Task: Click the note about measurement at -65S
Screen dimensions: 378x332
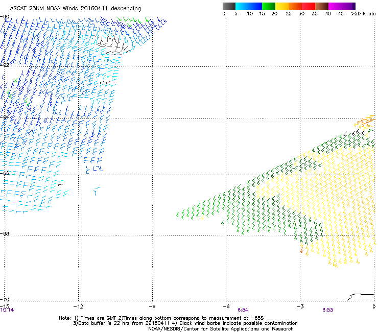Action: pyautogui.click(x=191, y=318)
